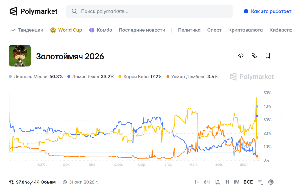Copy market link with chain icon
Image resolution: width=293 pixels, height=186 pixels.
coord(254,56)
